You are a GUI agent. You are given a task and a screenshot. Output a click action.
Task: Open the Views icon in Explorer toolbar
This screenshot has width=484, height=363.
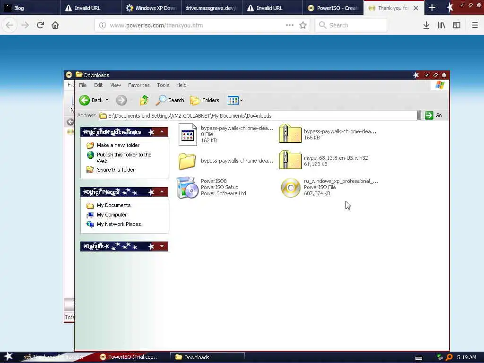tap(233, 100)
